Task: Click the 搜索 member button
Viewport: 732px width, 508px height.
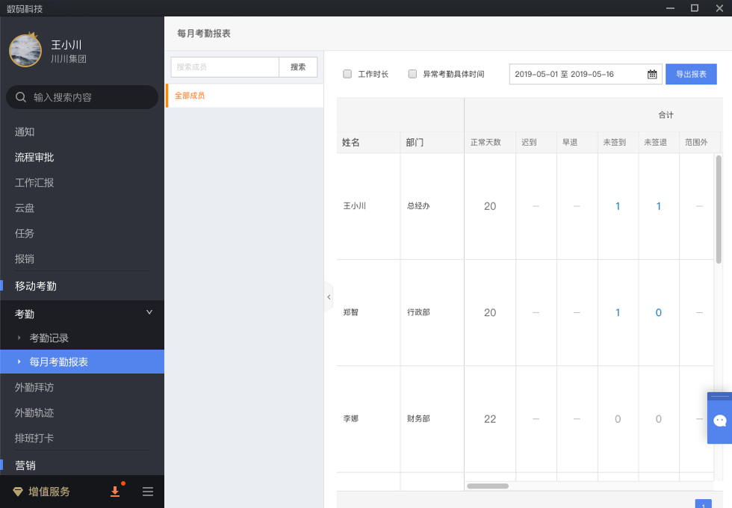Action: point(298,67)
